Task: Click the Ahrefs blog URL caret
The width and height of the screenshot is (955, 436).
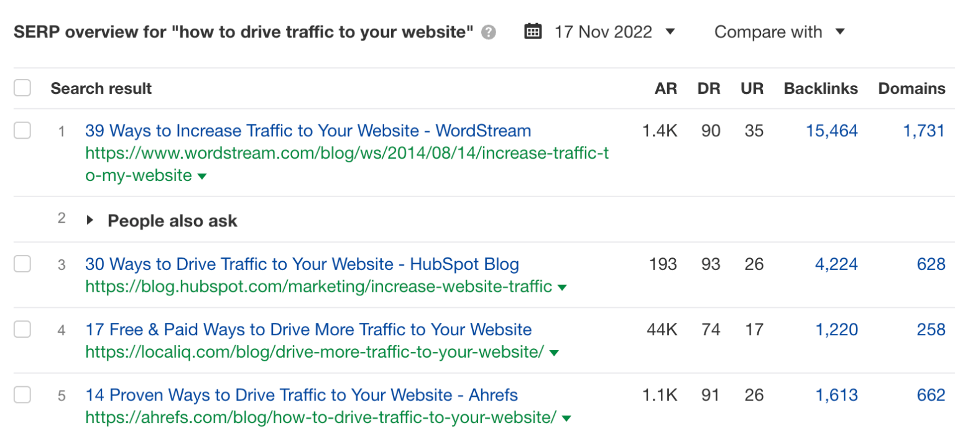Action: click(x=566, y=418)
